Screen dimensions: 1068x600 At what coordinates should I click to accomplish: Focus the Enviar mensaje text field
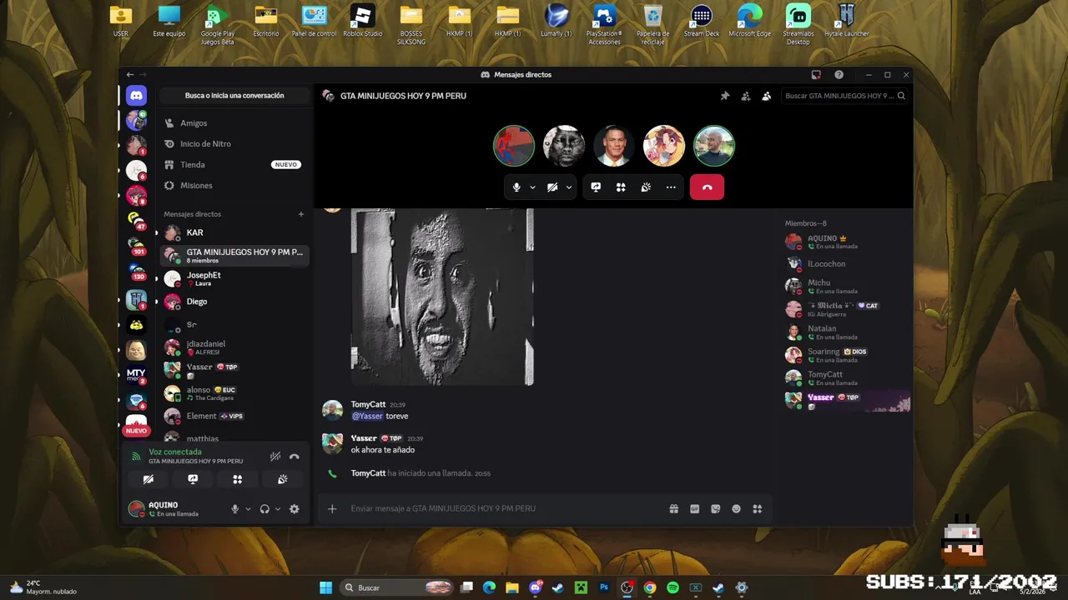click(x=503, y=508)
